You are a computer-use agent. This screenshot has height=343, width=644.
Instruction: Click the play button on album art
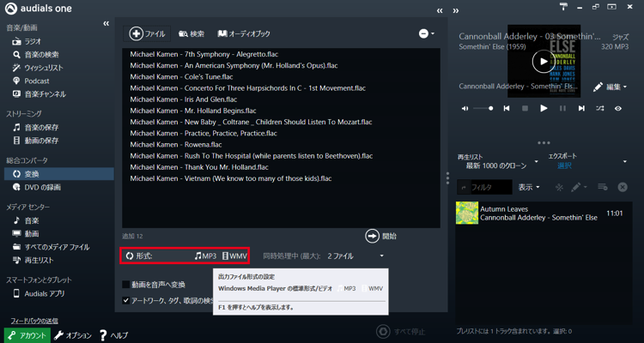point(543,61)
